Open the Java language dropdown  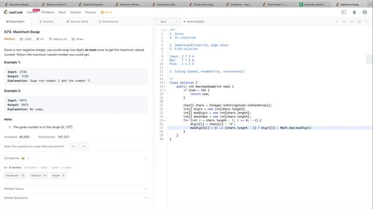point(167,21)
